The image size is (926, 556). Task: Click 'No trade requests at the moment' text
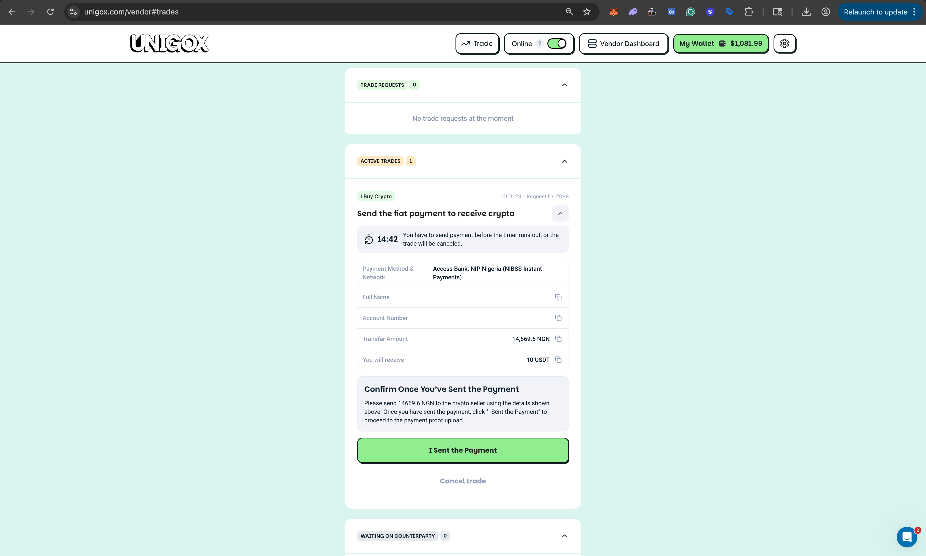click(463, 118)
